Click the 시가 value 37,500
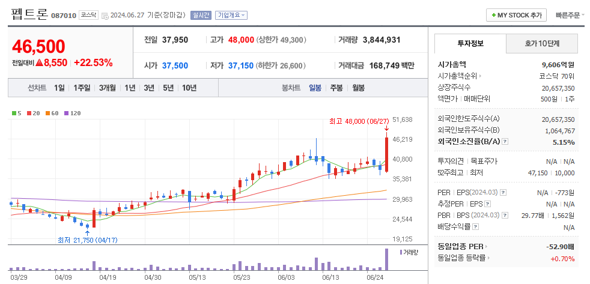The image size is (590, 284). 175,65
